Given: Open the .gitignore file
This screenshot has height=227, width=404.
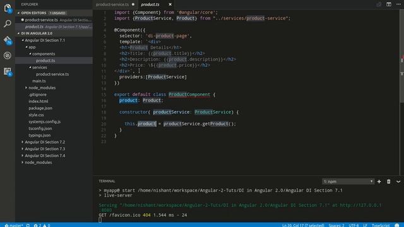Looking at the screenshot, I should 38,95.
